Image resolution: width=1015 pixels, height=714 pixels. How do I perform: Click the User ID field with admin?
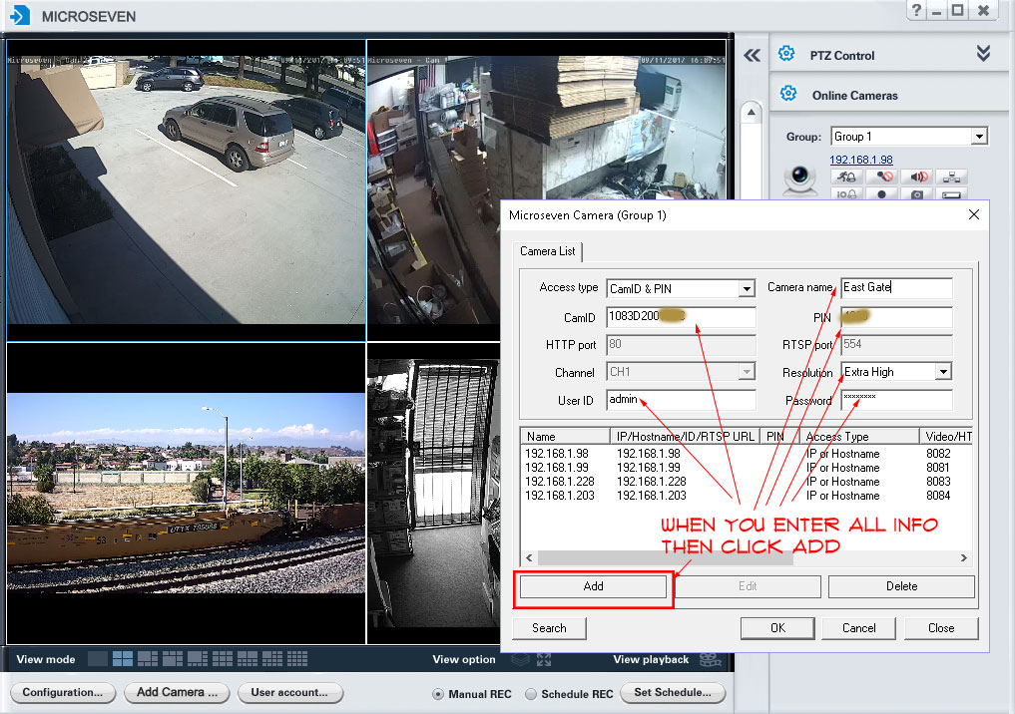coord(681,400)
